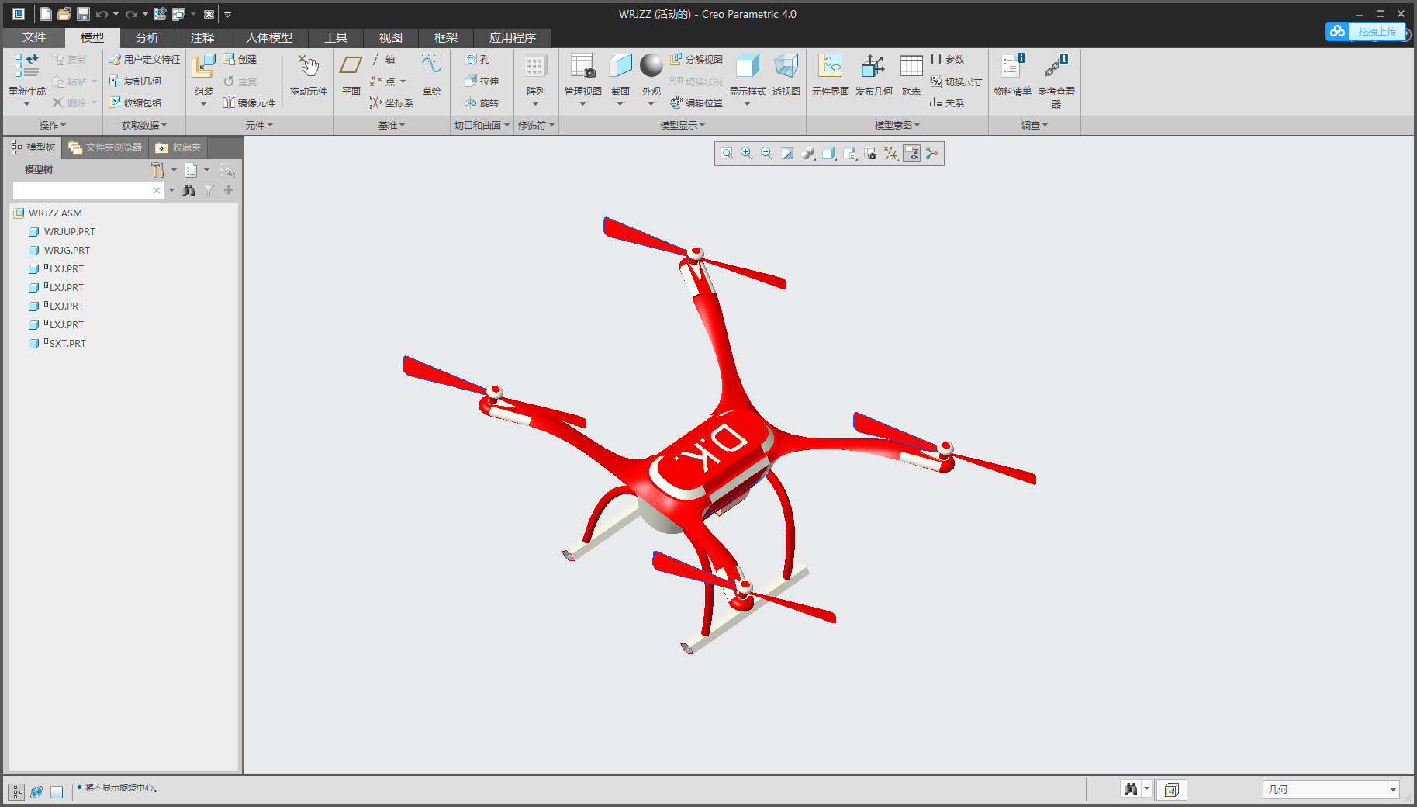The image size is (1417, 807).
Task: Click the Repaint icon in graphics toolbar
Action: click(787, 154)
